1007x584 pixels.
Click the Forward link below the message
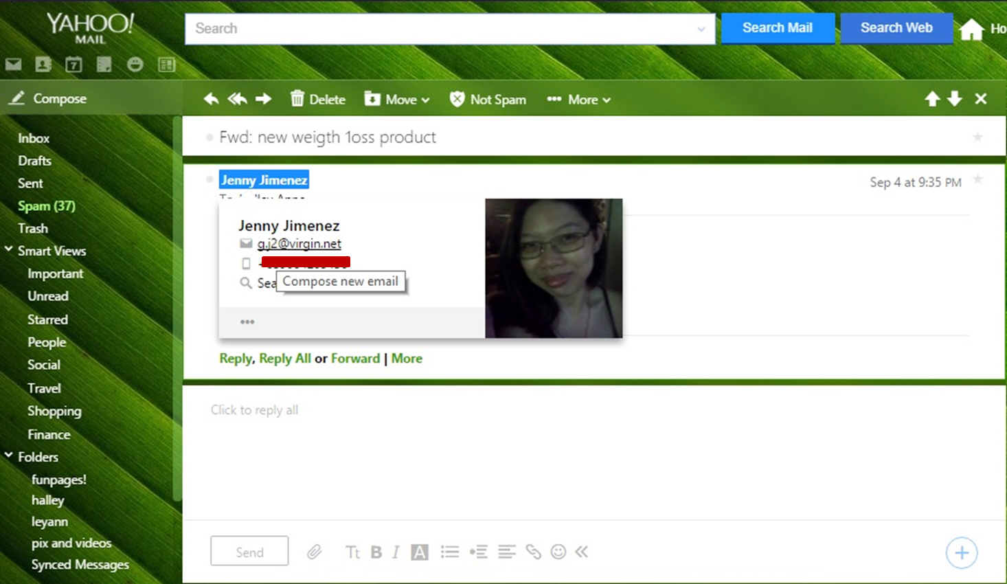pos(355,358)
